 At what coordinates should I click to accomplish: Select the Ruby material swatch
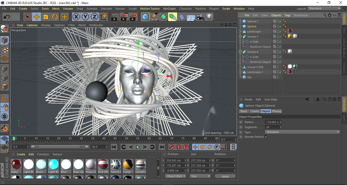pos(16,166)
